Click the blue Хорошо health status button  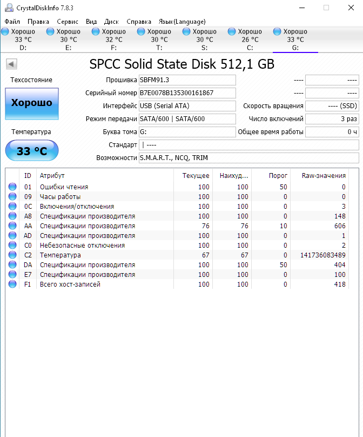coord(32,104)
